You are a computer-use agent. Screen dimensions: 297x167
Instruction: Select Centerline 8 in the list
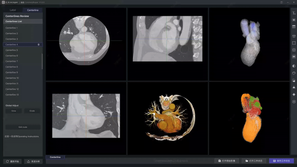23,67
